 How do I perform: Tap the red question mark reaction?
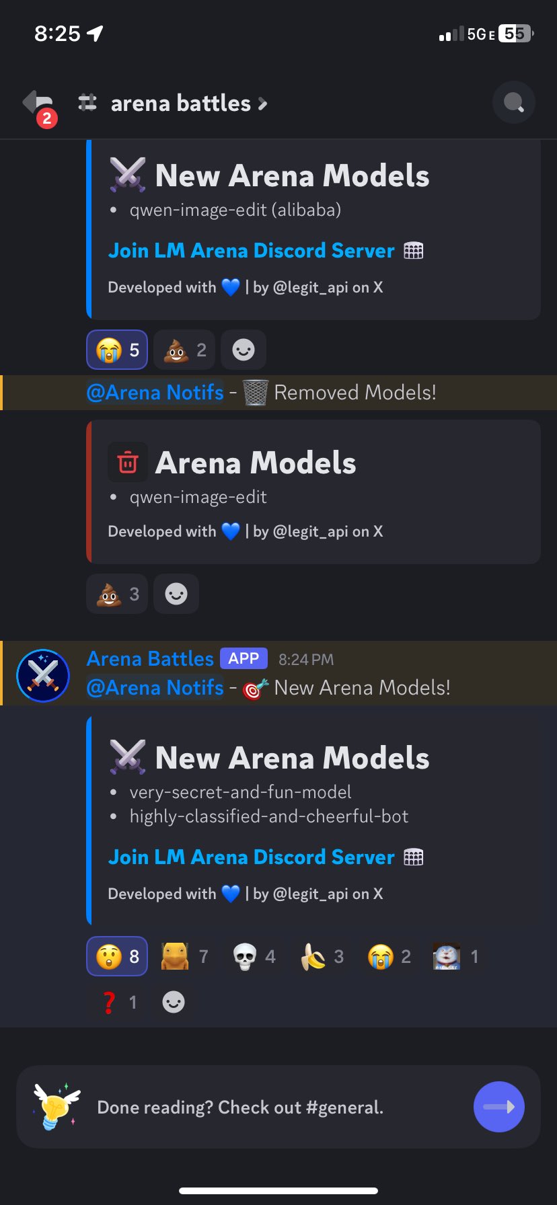click(117, 1002)
